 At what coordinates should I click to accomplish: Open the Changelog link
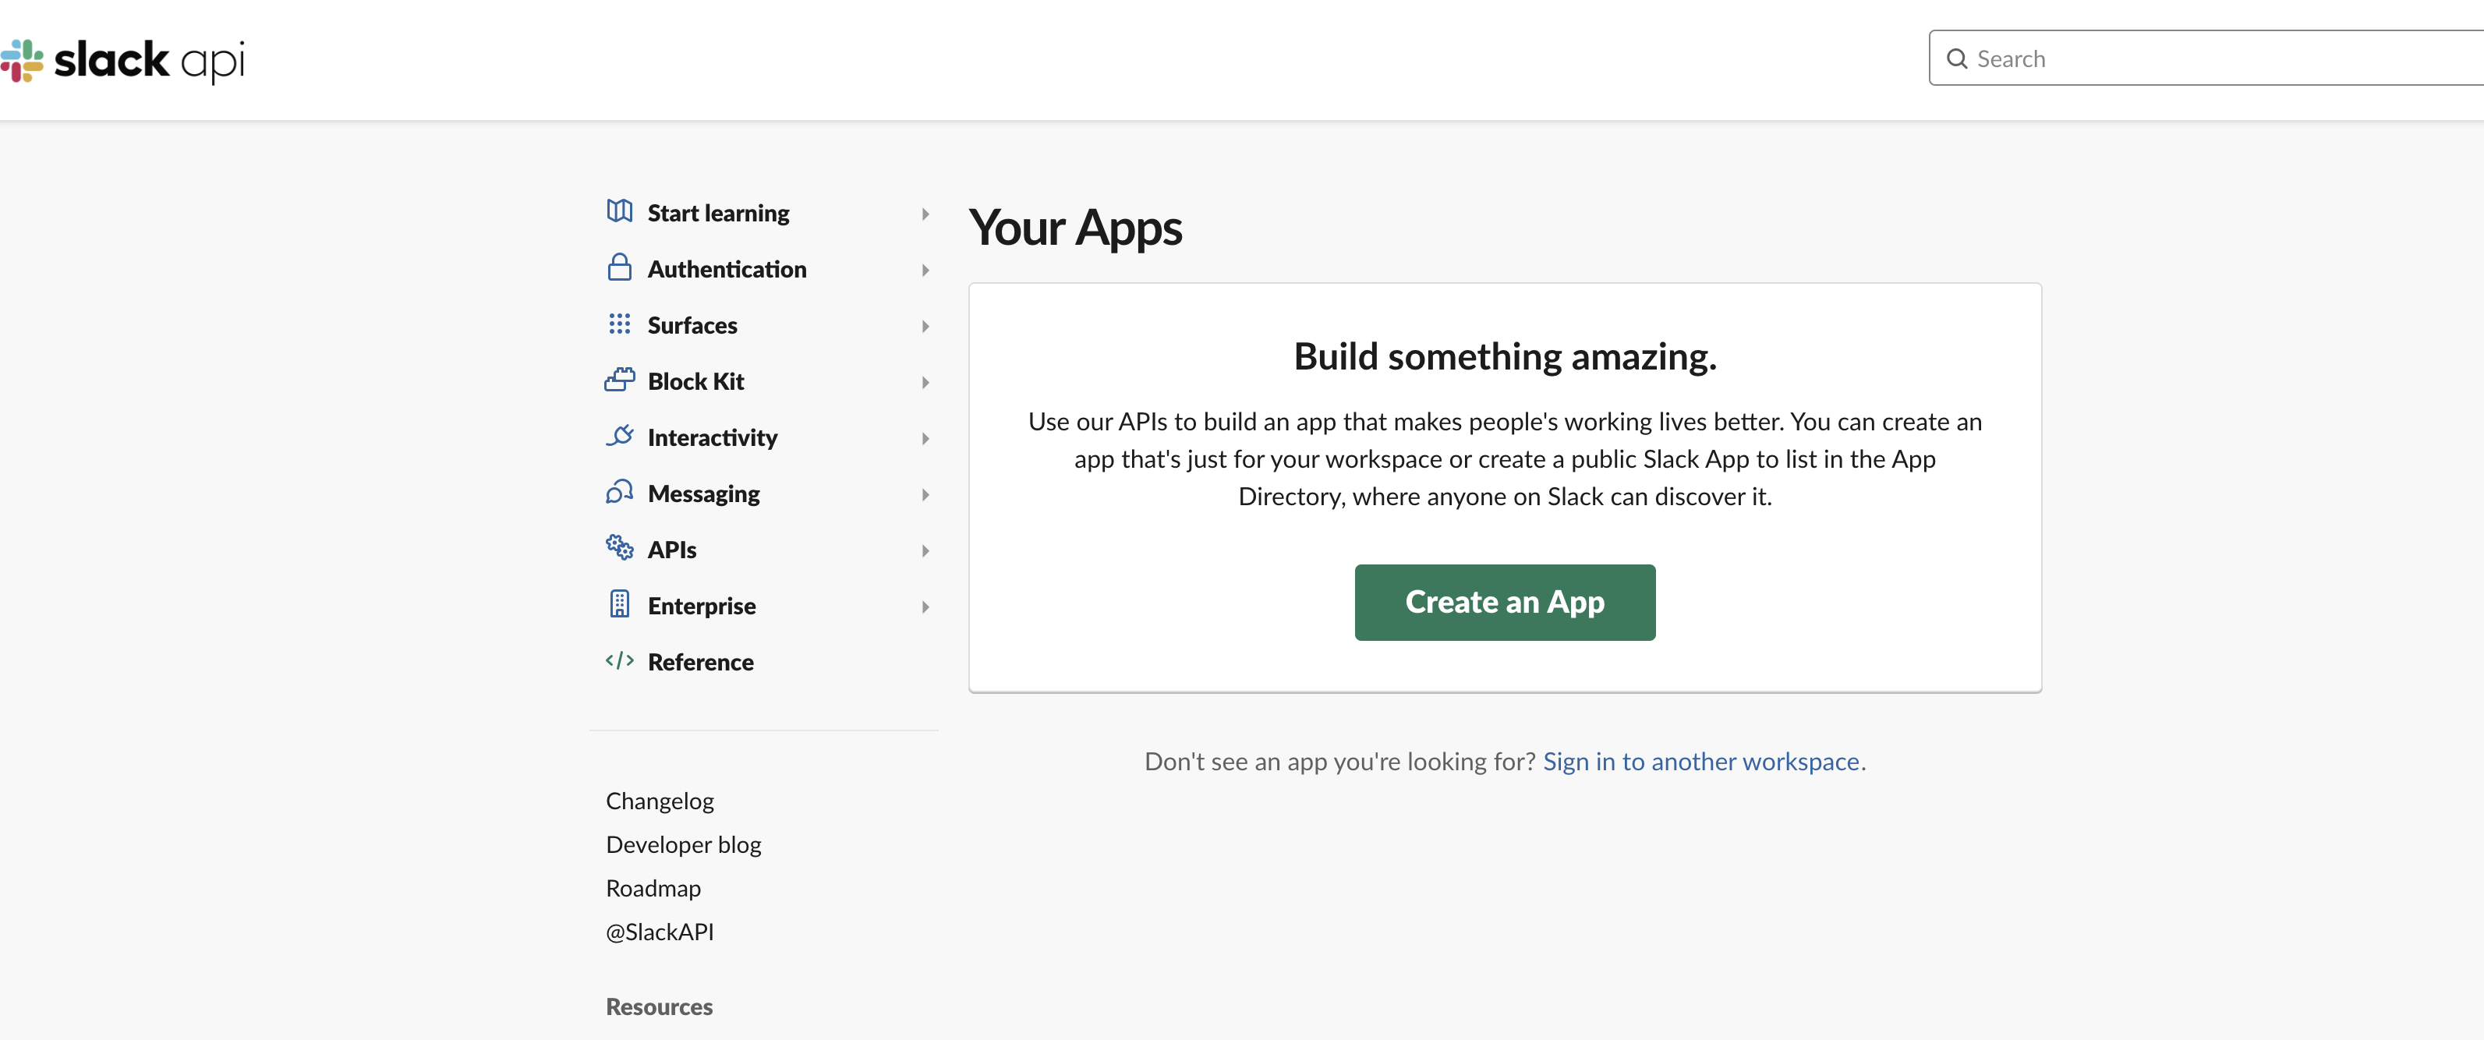point(660,801)
